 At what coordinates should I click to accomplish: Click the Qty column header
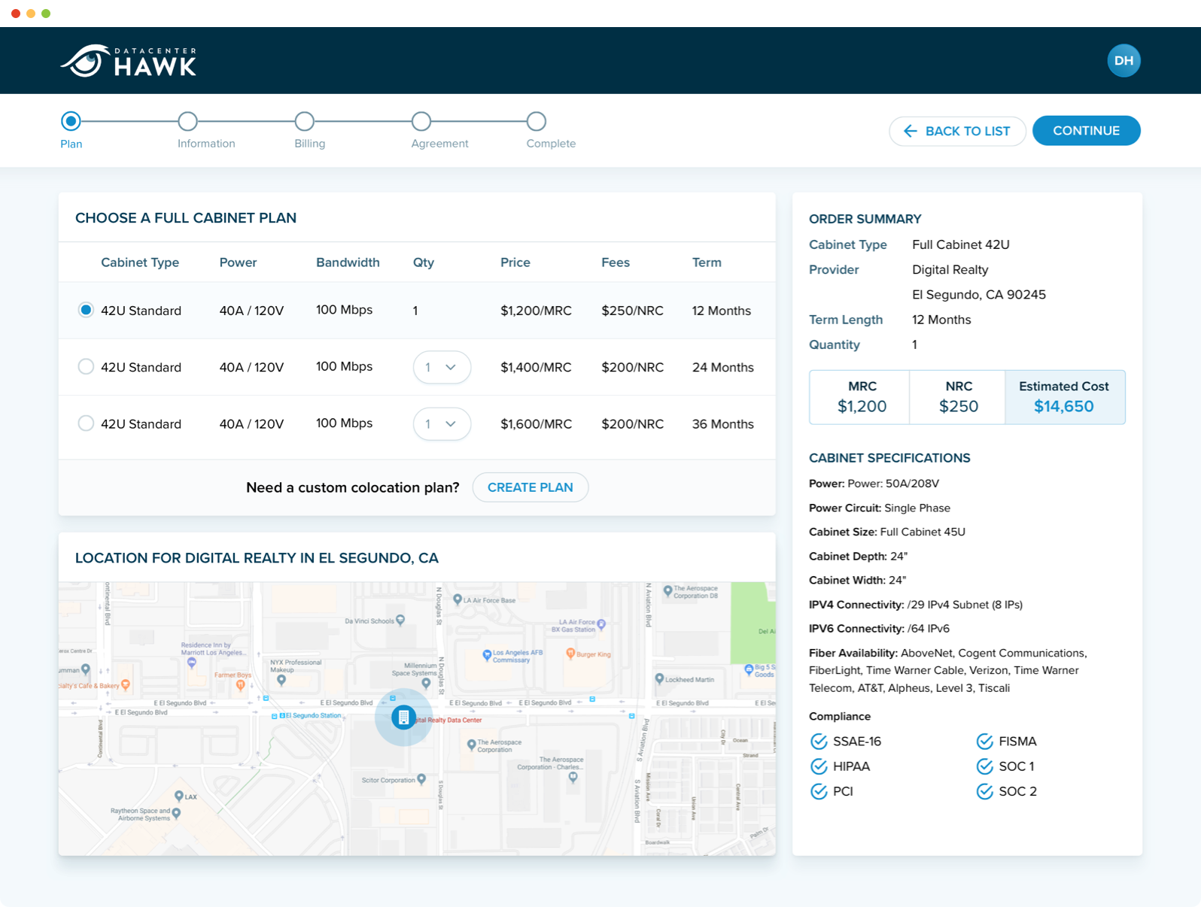tap(424, 262)
